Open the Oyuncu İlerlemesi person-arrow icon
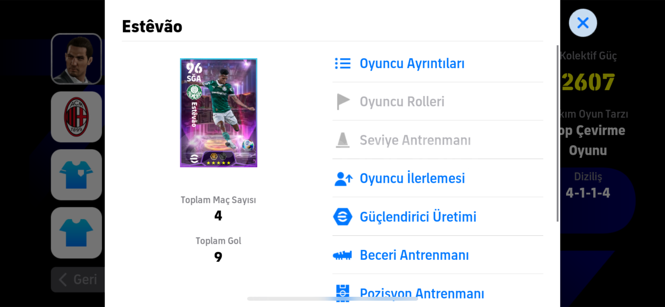665x307 pixels. tap(343, 179)
